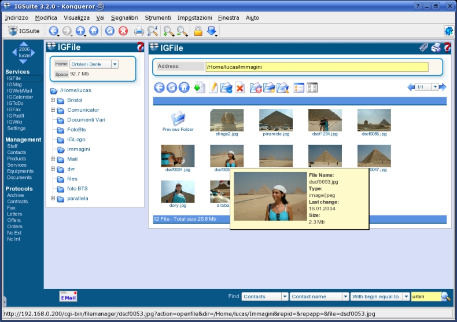
Task: Click the padlock security icon in Konqueror toolbar
Action: tap(198, 31)
